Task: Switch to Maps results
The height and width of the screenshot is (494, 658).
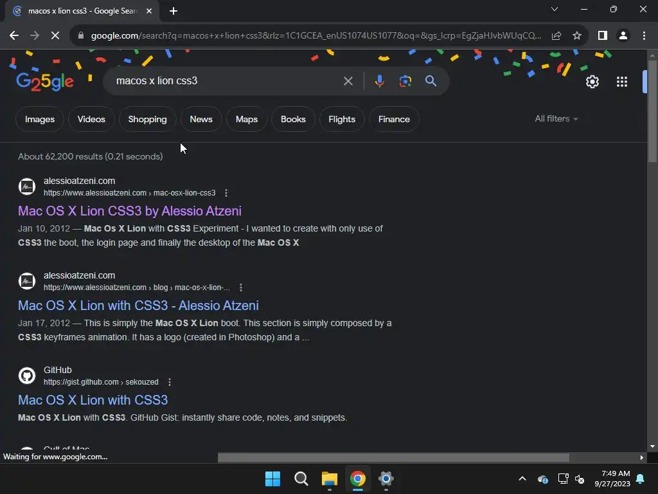Action: [x=247, y=119]
